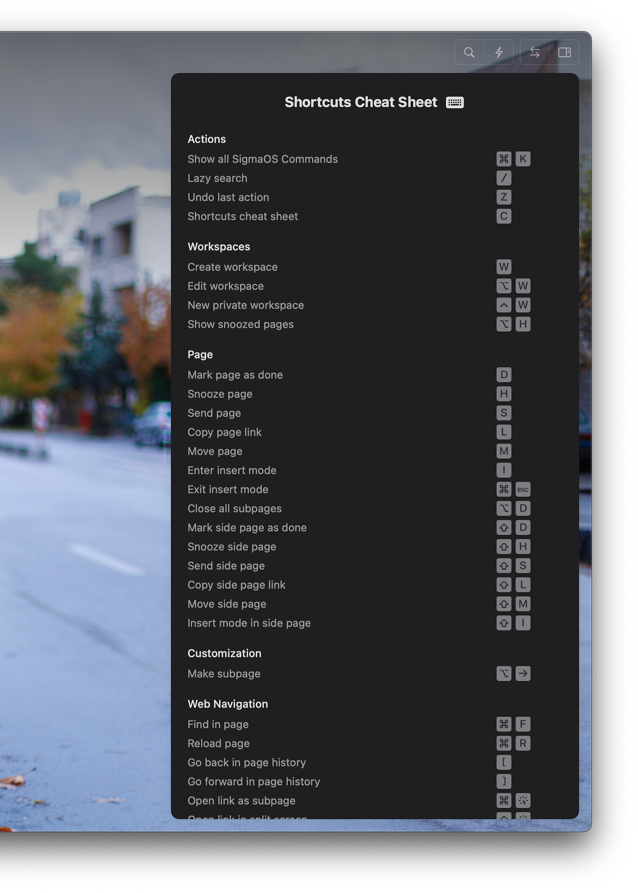This screenshot has width=638, height=893.
Task: Select the Go back in page history label
Action: point(247,762)
